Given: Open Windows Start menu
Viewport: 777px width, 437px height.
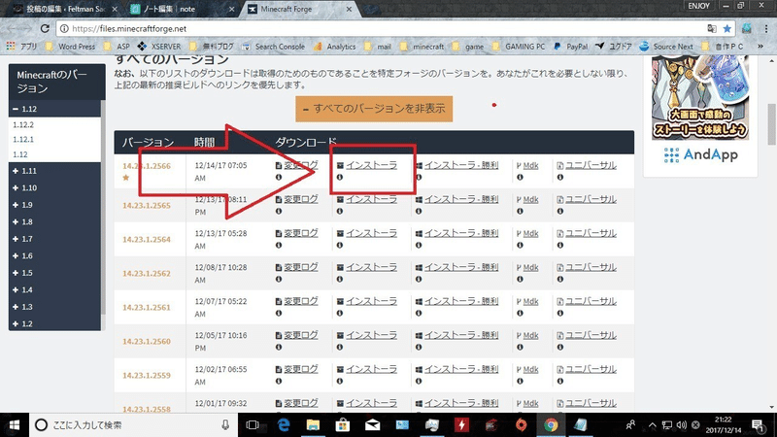Looking at the screenshot, I should [x=14, y=425].
